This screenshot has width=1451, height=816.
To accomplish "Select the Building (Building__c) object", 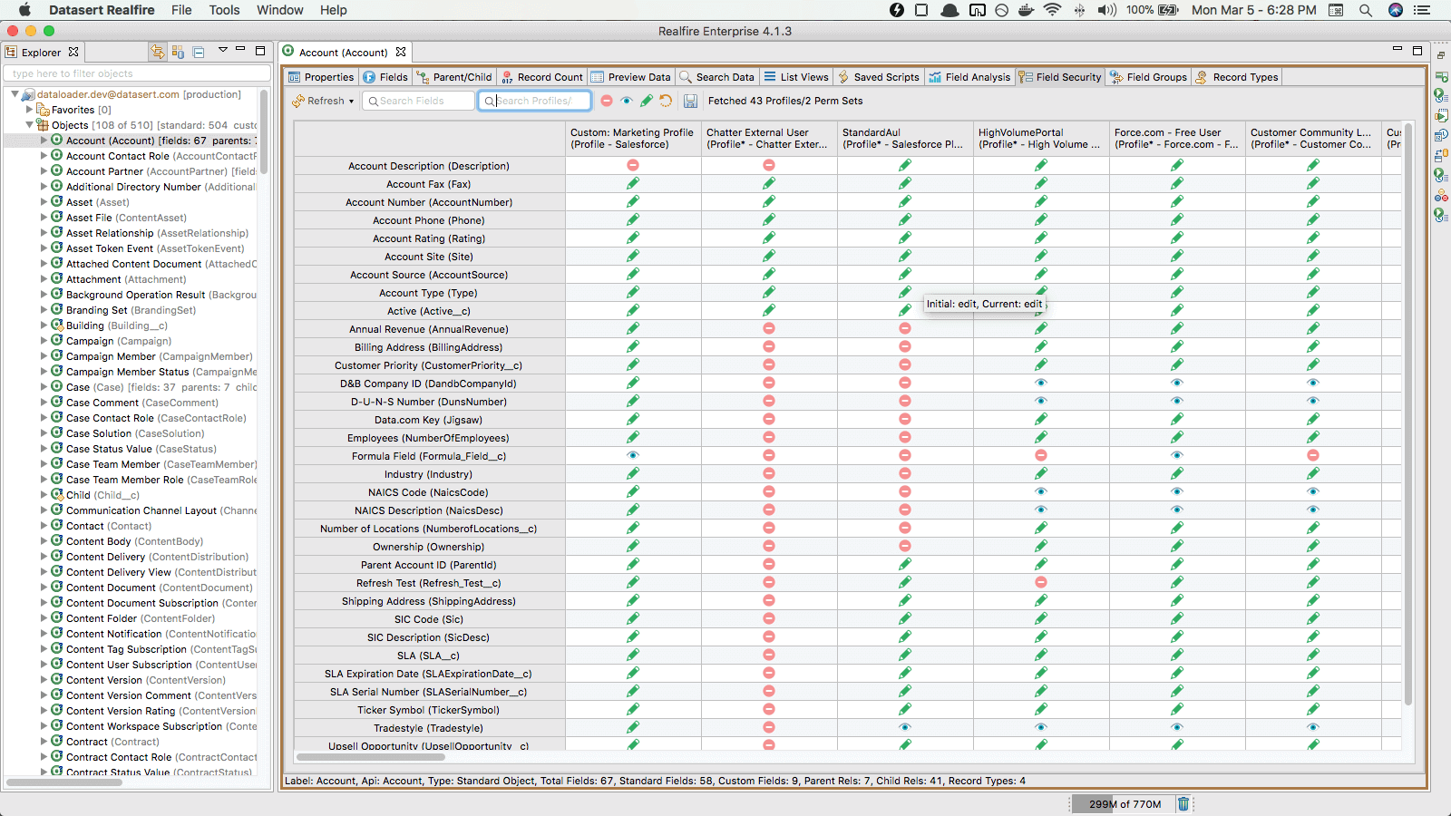I will coord(117,325).
